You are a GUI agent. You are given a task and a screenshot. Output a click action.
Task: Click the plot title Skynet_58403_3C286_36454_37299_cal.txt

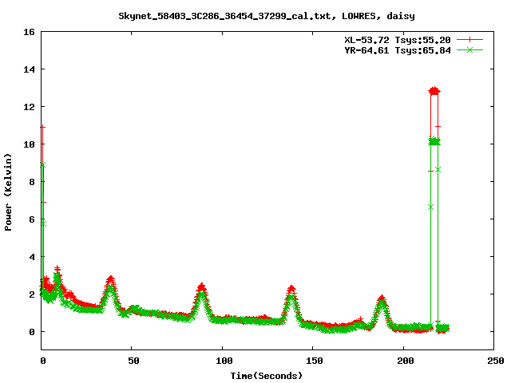coord(227,16)
